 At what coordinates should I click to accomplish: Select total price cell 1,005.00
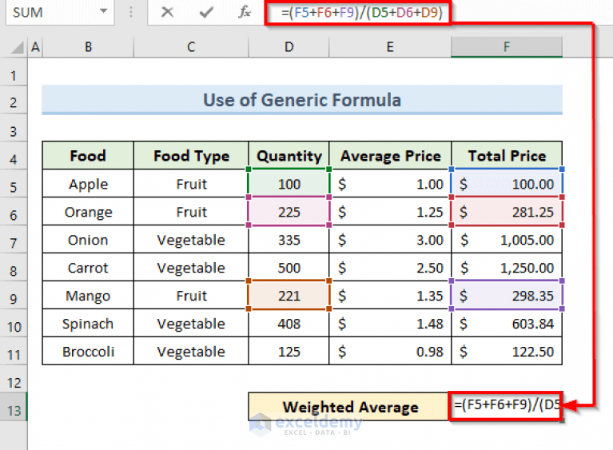click(507, 239)
